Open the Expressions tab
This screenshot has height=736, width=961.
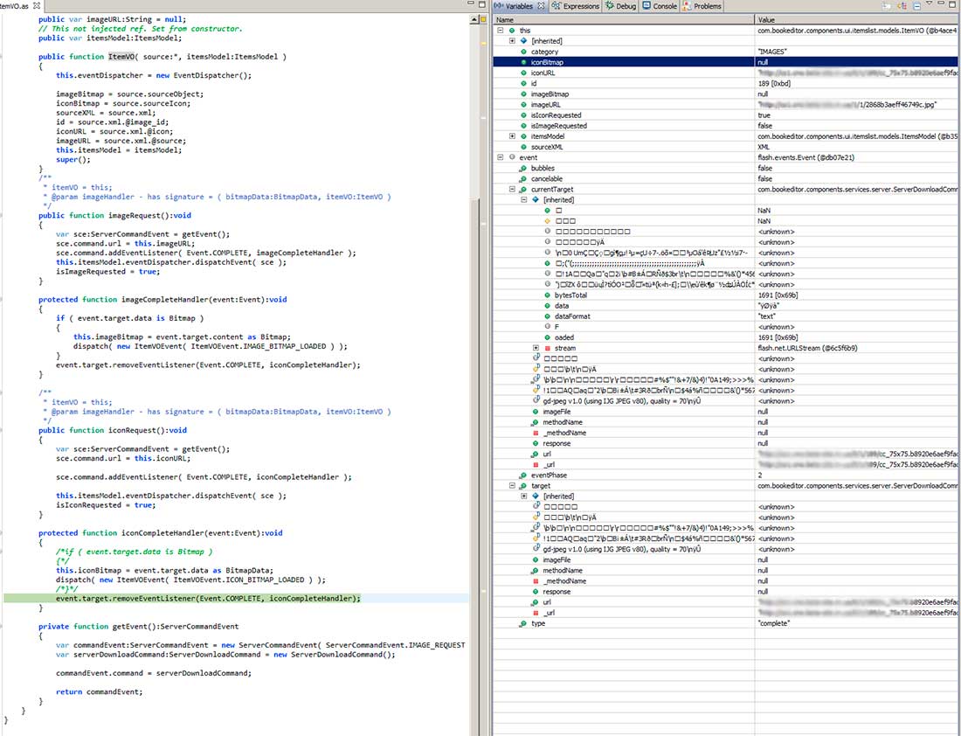(575, 6)
